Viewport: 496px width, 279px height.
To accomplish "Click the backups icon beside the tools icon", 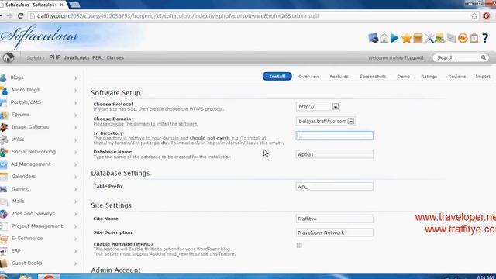I will [439, 38].
